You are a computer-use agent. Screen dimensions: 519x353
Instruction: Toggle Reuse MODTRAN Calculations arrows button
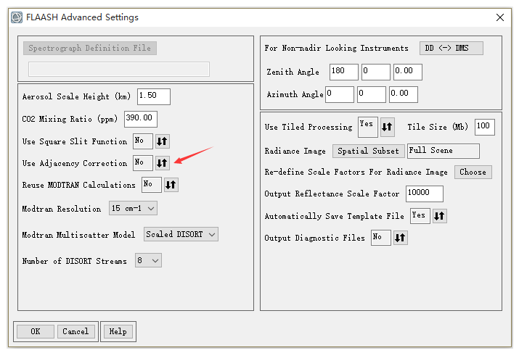click(171, 185)
